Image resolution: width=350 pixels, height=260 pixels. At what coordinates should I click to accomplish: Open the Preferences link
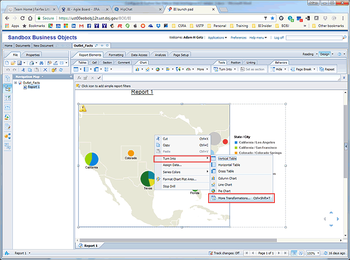238,37
